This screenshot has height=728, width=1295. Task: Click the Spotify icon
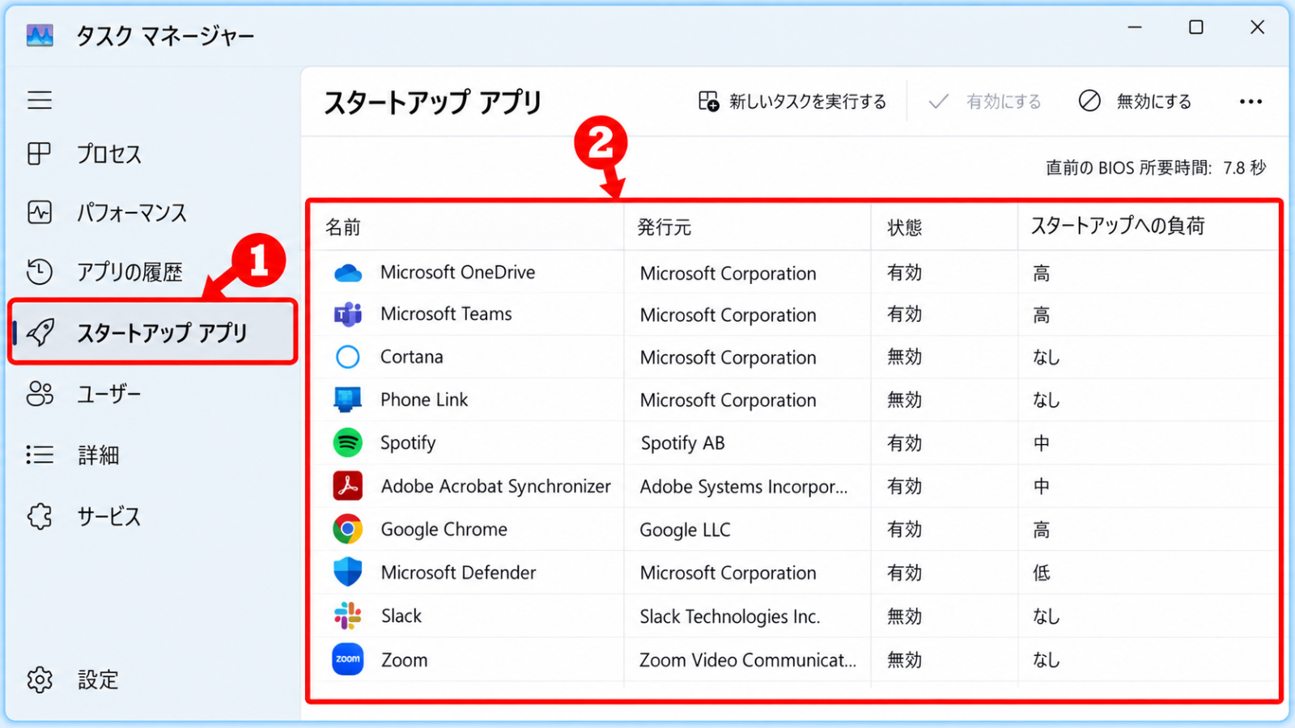pyautogui.click(x=348, y=442)
